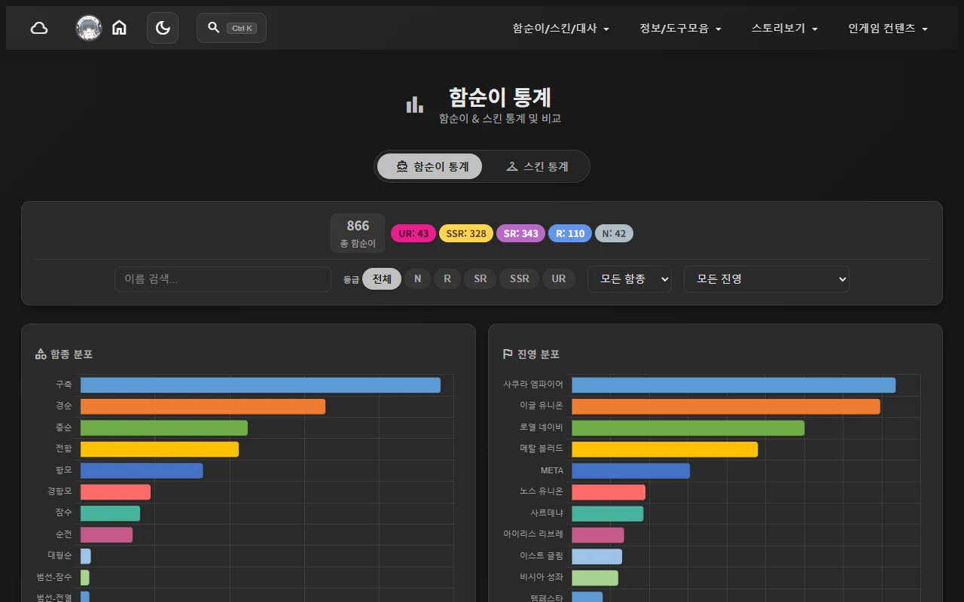Open 스토리보기 dropdown menu
This screenshot has width=964, height=602.
785,28
